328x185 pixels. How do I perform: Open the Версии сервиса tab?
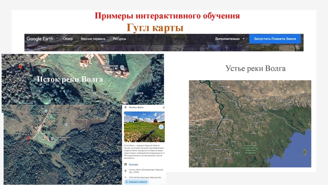[x=93, y=39]
